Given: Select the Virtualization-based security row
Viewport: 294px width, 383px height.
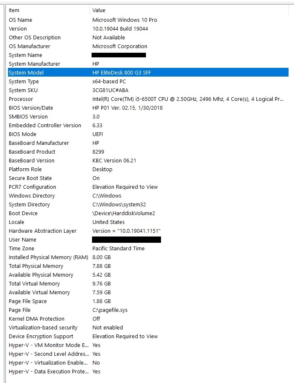Looking at the screenshot, I should 148,328.
